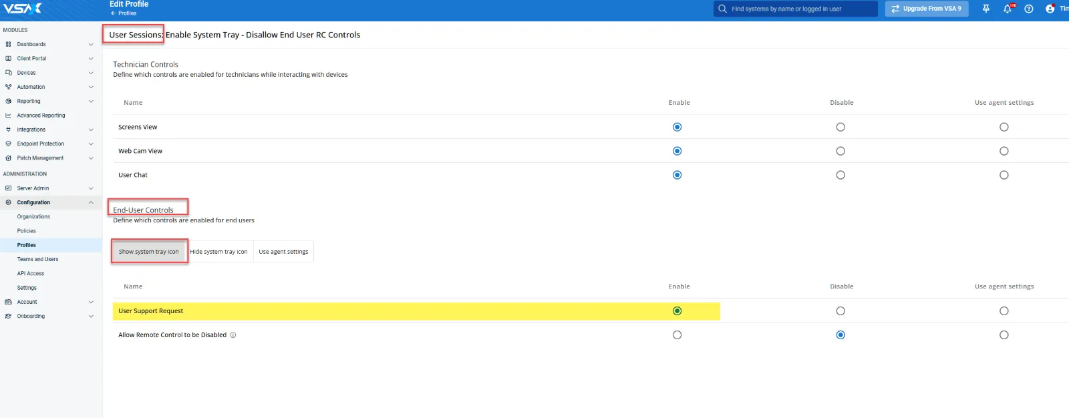Select the Use agent settings tray option
Screen dimensions: 1069x418
click(x=283, y=252)
